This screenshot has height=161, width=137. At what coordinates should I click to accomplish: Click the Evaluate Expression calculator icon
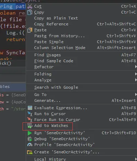pos(30,108)
